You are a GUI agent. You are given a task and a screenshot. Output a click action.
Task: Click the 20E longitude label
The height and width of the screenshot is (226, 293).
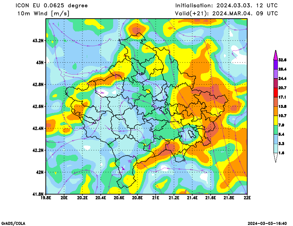point(64,198)
